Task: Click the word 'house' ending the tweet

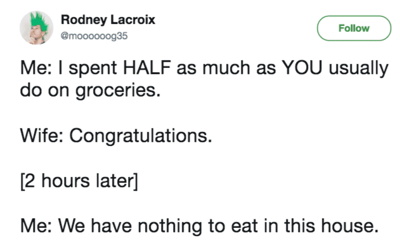Action: point(350,226)
